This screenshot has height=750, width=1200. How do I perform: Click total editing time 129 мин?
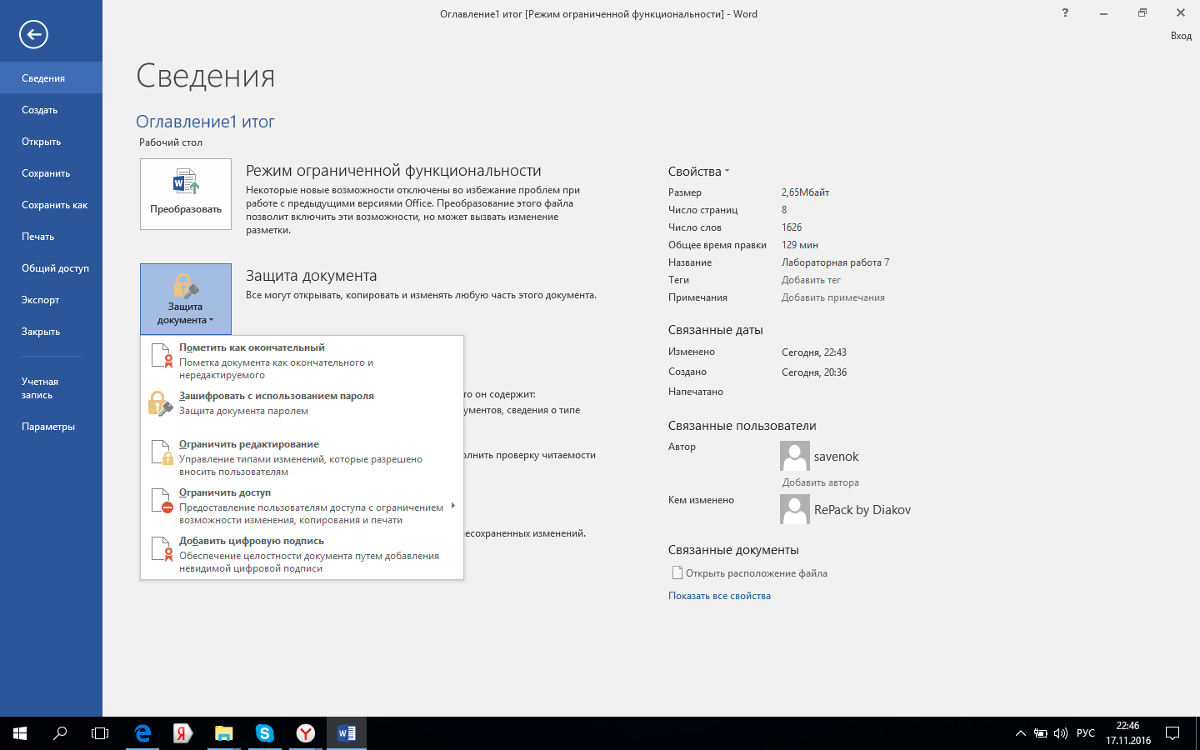(800, 245)
